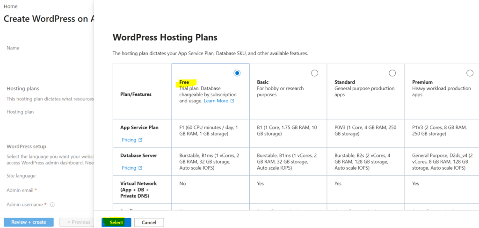This screenshot has height=228, width=479.
Task: Open Database Server Pricing link
Action: (x=129, y=168)
